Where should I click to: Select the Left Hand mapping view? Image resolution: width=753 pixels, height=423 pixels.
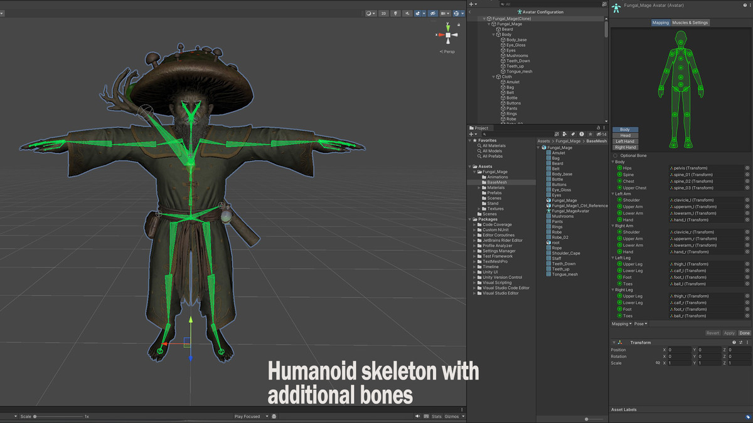(x=625, y=142)
